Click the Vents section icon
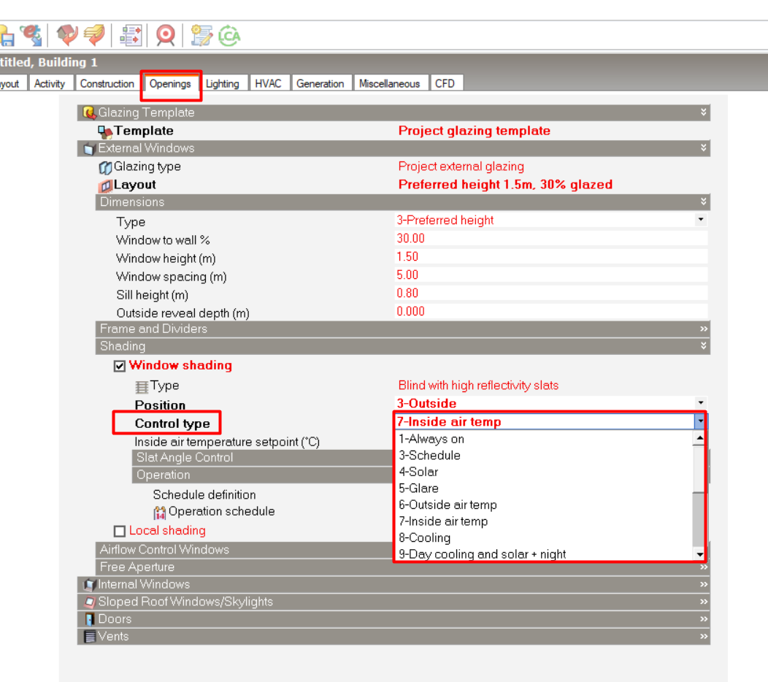This screenshot has width=768, height=682. click(x=90, y=637)
